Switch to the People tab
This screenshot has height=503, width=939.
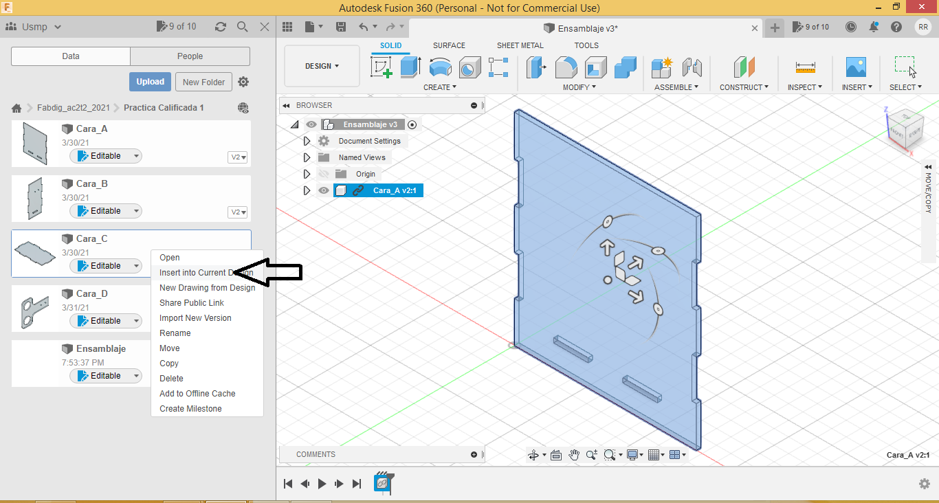tap(190, 56)
